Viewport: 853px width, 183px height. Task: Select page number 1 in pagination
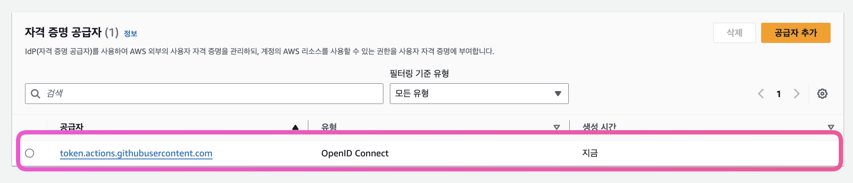779,94
